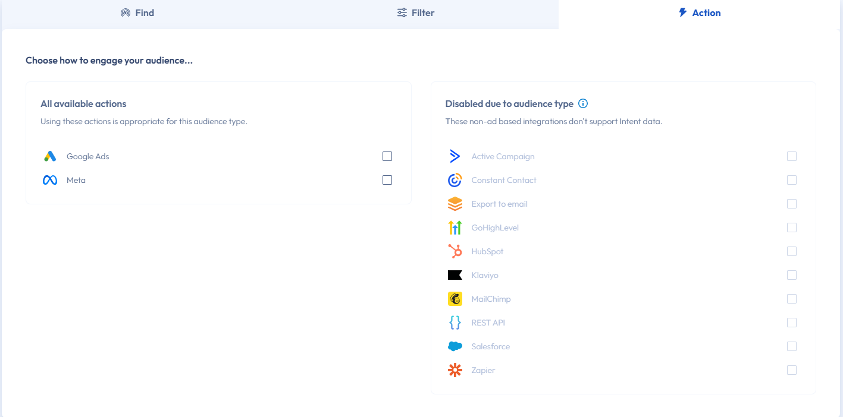
Task: Select the Action tab
Action: pos(700,12)
